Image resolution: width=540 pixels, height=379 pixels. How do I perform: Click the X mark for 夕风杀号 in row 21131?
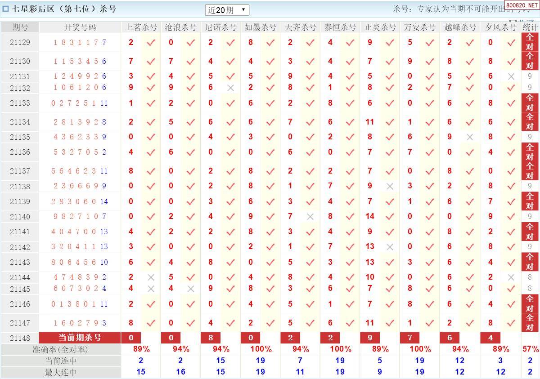[511, 76]
